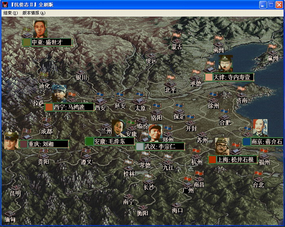Select the 缅甸 city icon
285x227 pixels.
pos(10,212)
